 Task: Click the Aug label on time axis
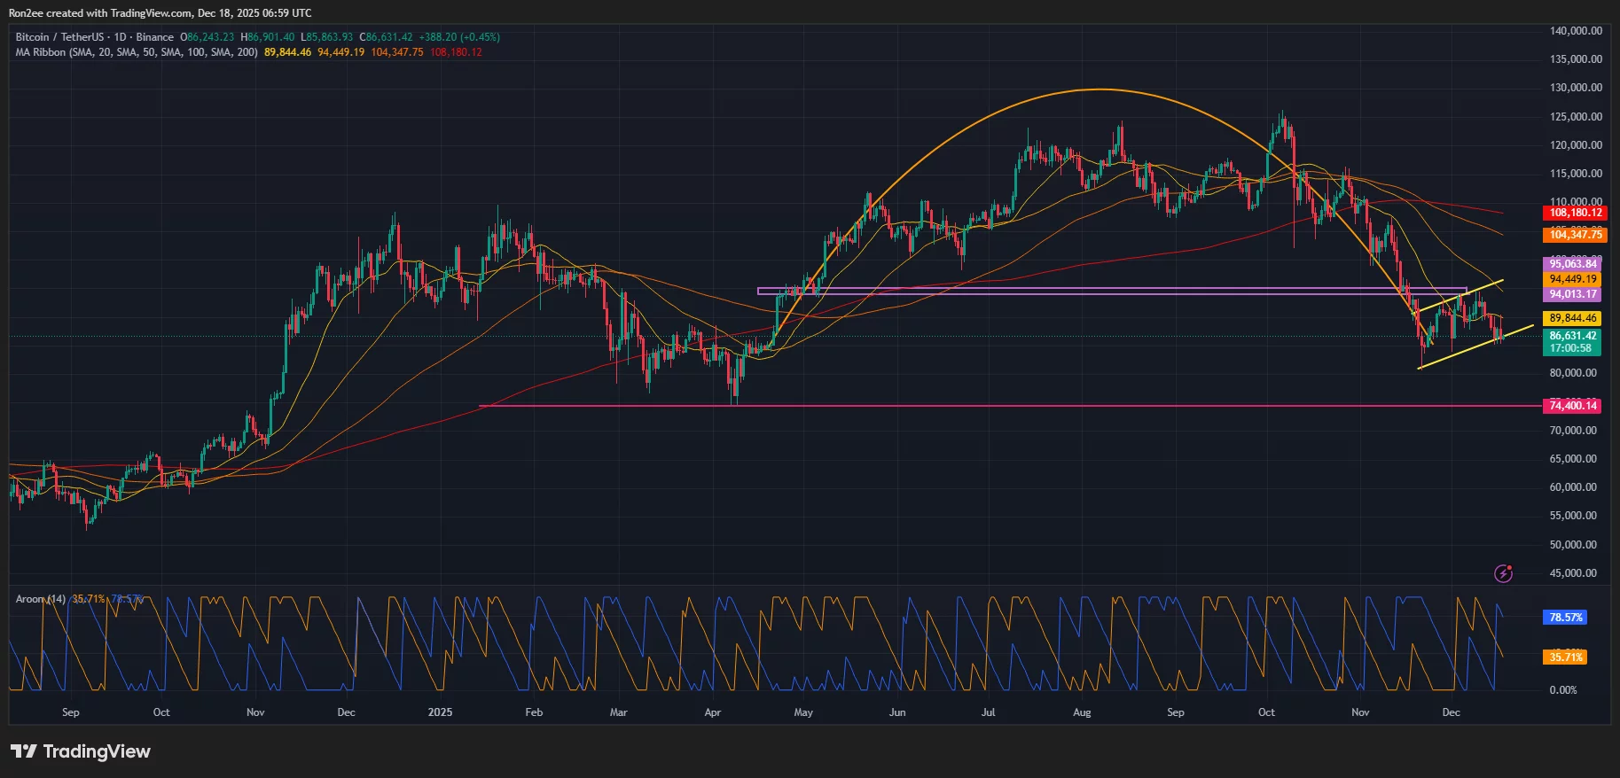point(1082,712)
